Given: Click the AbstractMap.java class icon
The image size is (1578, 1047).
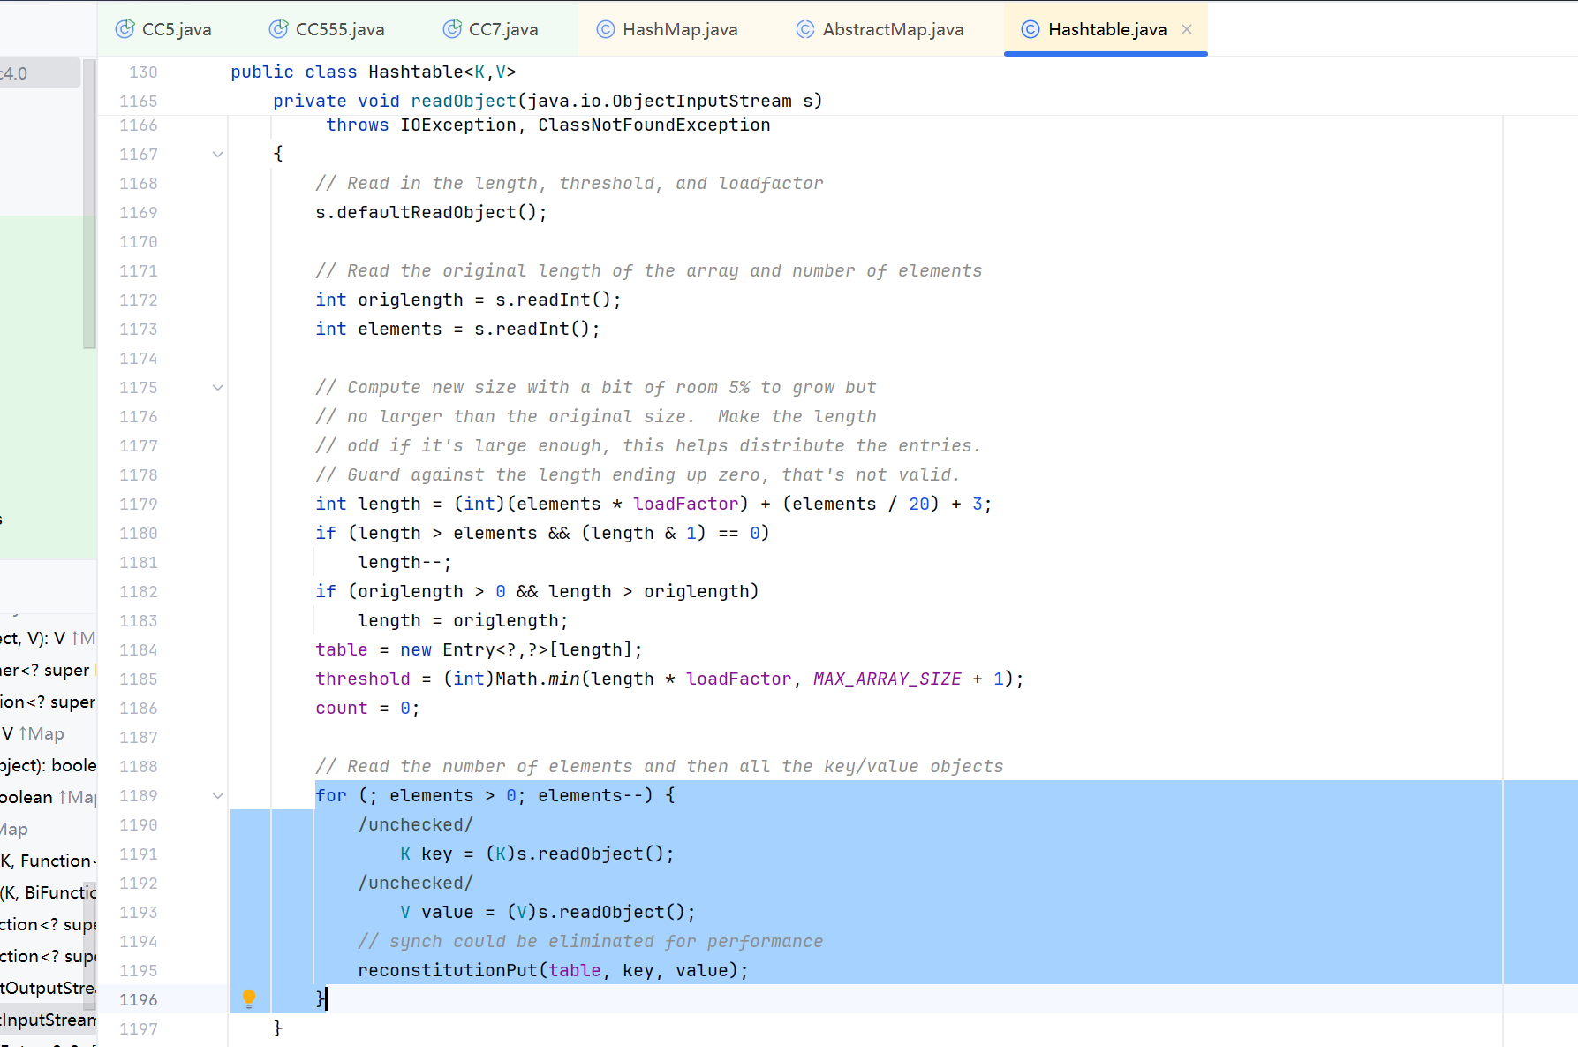Looking at the screenshot, I should click(x=805, y=29).
